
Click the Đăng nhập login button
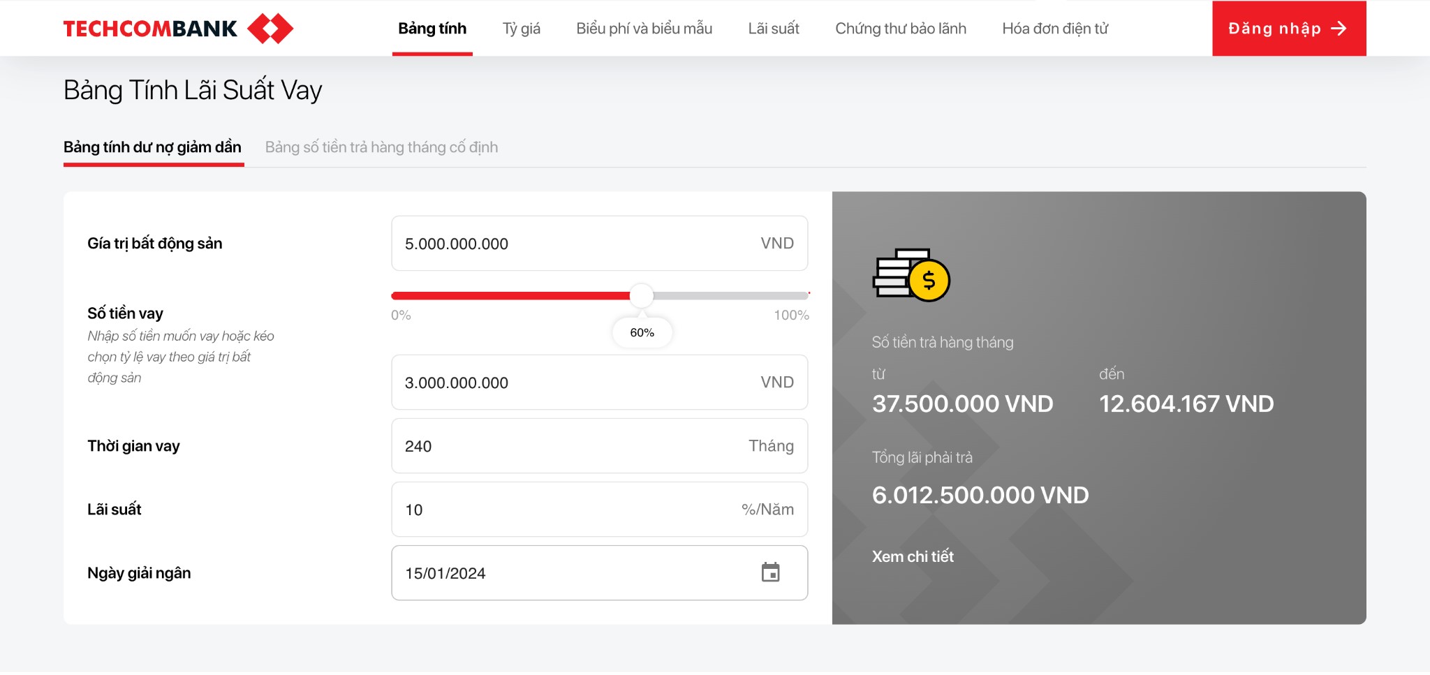pos(1289,29)
